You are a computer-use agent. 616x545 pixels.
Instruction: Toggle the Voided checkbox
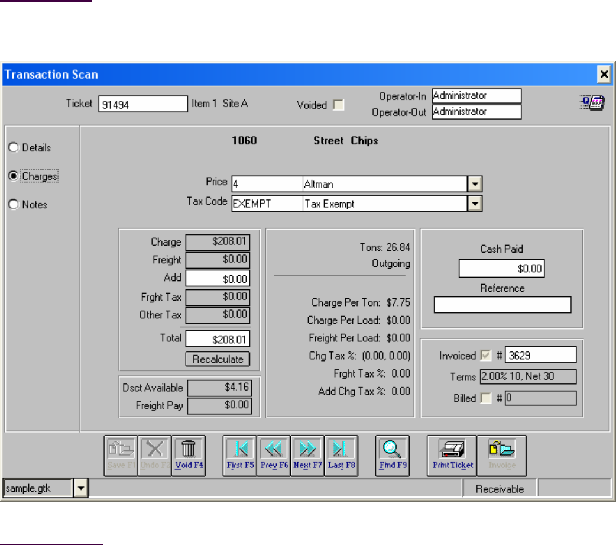pos(338,105)
